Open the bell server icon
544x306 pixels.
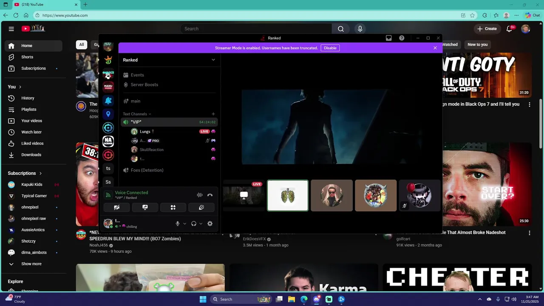coord(108,101)
